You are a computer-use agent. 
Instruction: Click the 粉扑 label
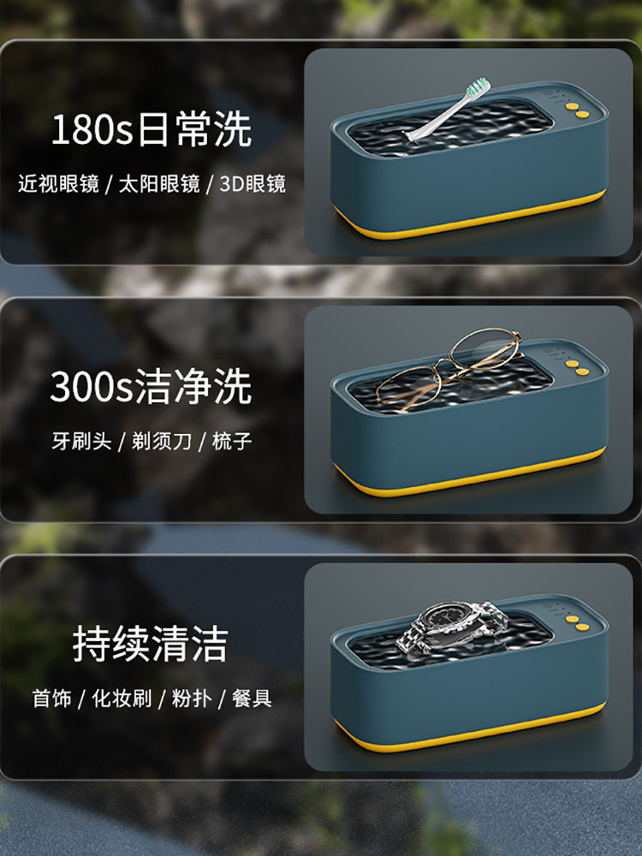coord(192,698)
